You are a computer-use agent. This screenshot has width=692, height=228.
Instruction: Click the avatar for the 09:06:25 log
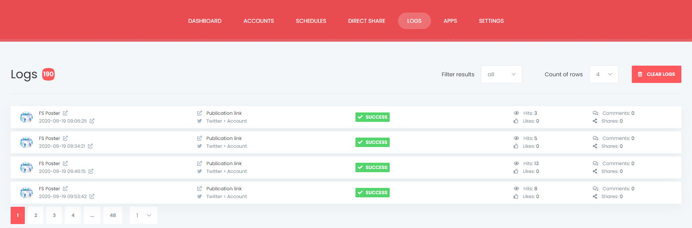coord(26,117)
